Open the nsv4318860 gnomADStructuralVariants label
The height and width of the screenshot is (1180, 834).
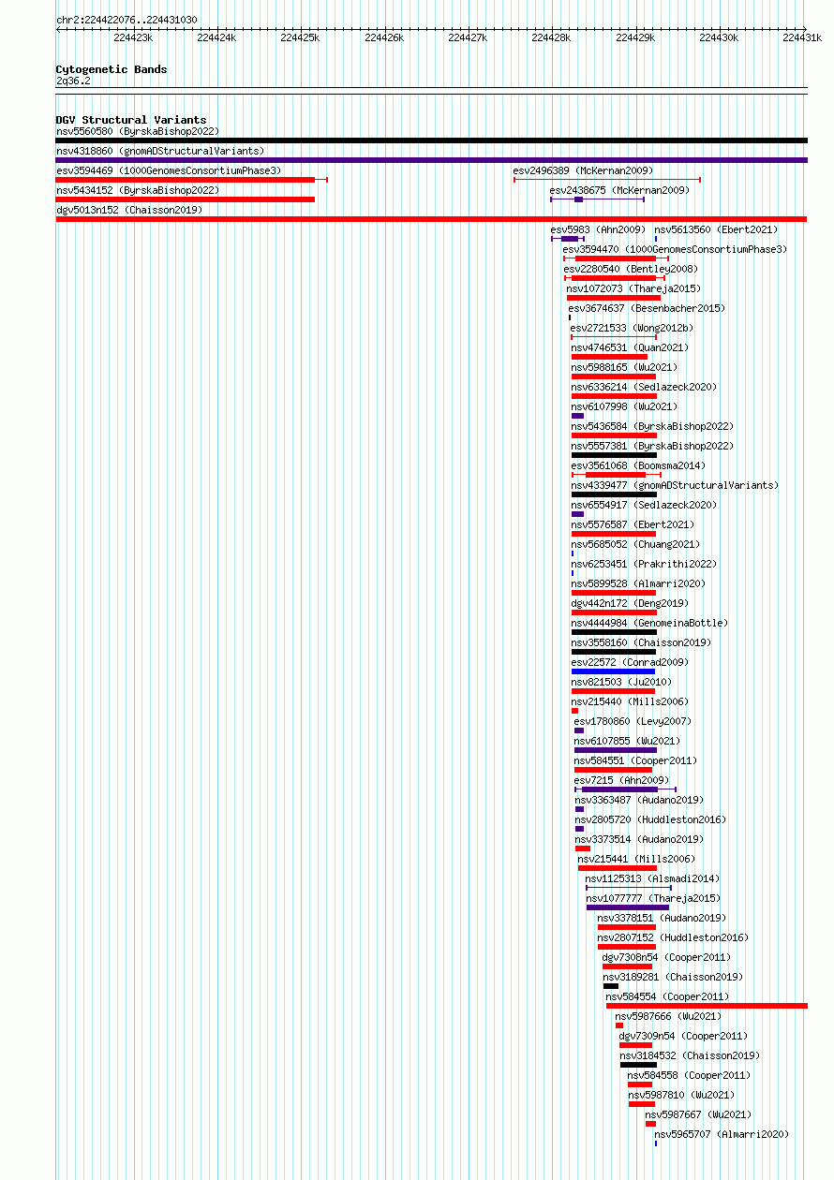click(160, 151)
